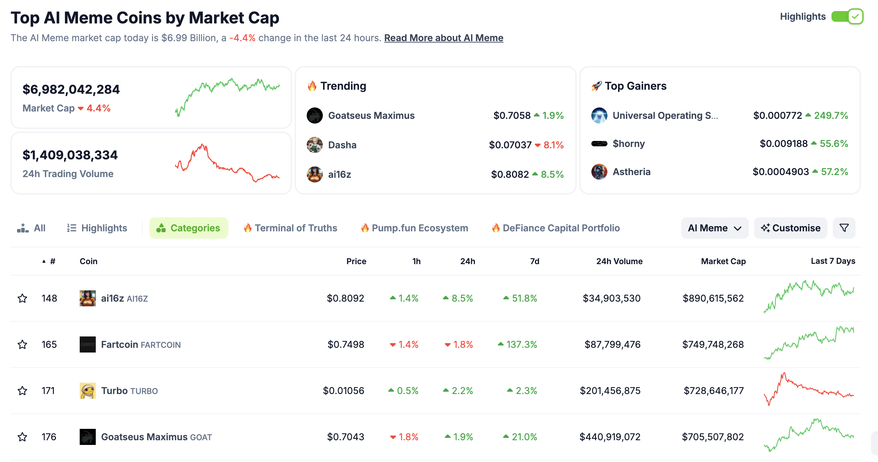Toggle the star for Goatseus Maximus
The width and height of the screenshot is (878, 462).
tap(22, 437)
